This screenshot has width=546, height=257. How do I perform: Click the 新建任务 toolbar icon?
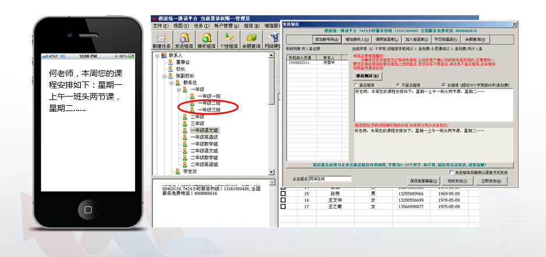(x=162, y=39)
